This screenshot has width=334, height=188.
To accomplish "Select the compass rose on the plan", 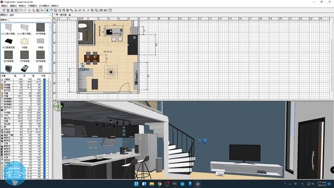I will [x=111, y=72].
